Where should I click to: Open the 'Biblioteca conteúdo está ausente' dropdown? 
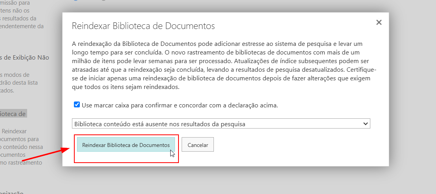tap(221, 123)
